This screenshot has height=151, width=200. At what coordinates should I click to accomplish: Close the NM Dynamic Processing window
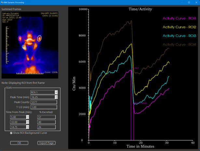[196, 2]
